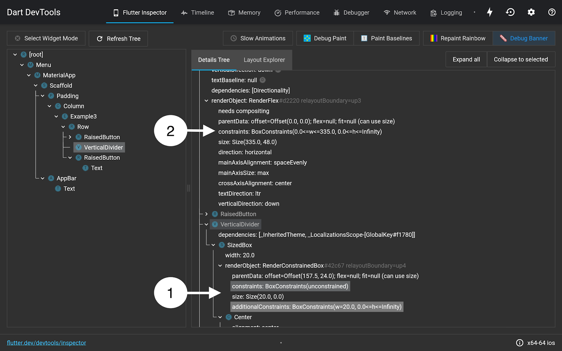Click Collapse to selected button
This screenshot has height=351, width=562.
pyautogui.click(x=521, y=59)
